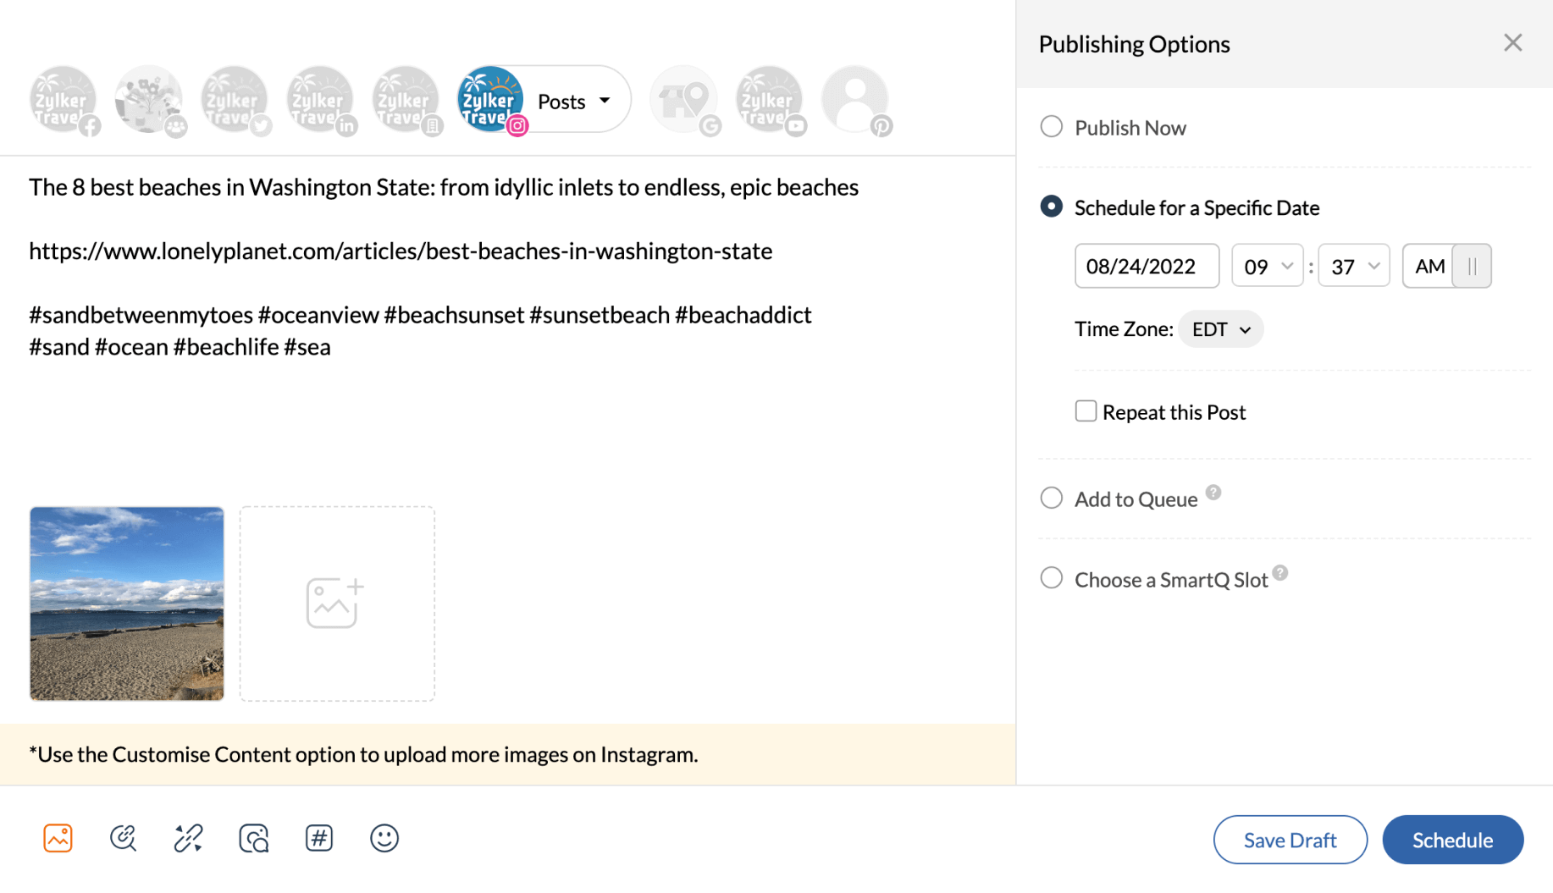This screenshot has height=893, width=1553.
Task: Click the Publishing Options panel title
Action: click(x=1134, y=44)
